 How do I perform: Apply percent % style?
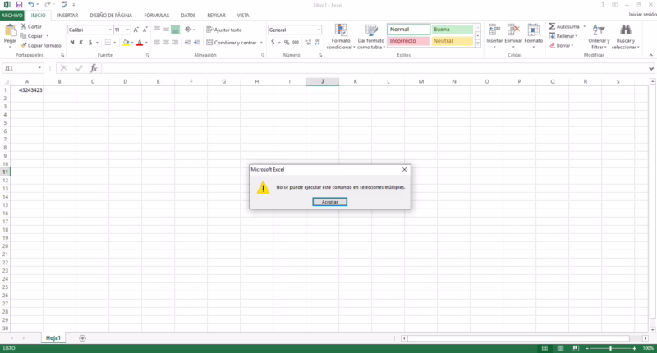[287, 43]
